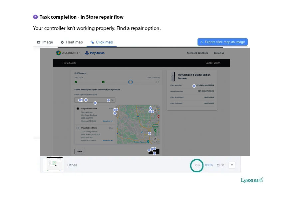Image resolution: width=283 pixels, height=197 pixels.
Task: Click the map location arrow icon
Action: click(x=155, y=139)
